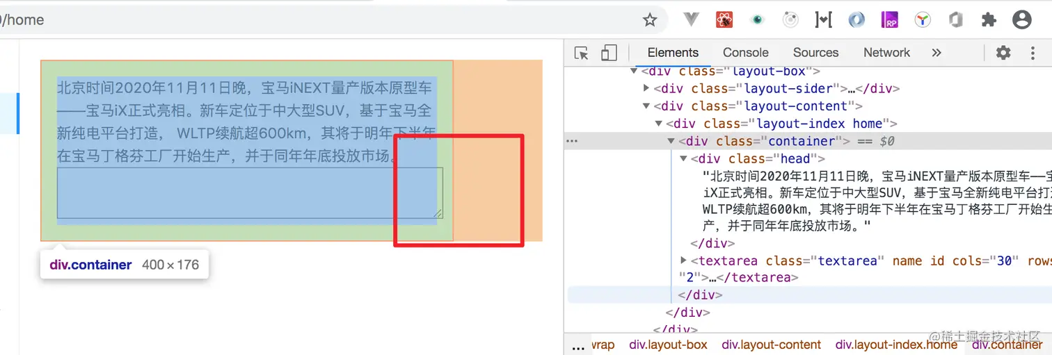Click the bracket-heart ]♥[ extension icon

(824, 20)
